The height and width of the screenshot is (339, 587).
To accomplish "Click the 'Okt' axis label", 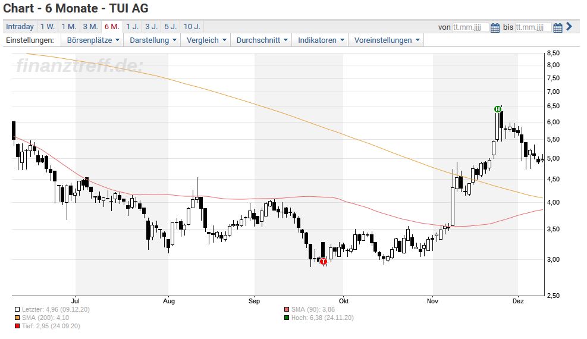I will click(344, 301).
